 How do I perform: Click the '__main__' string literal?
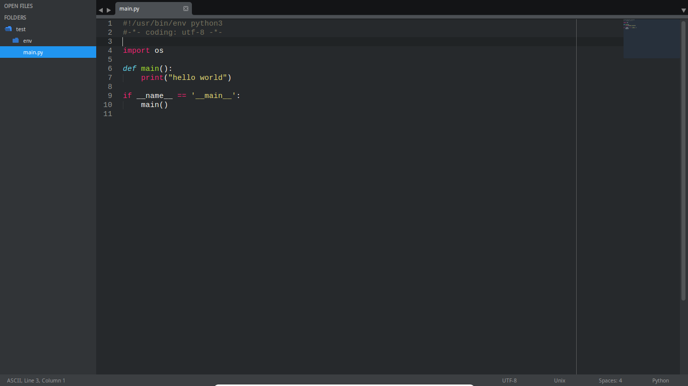click(x=214, y=96)
